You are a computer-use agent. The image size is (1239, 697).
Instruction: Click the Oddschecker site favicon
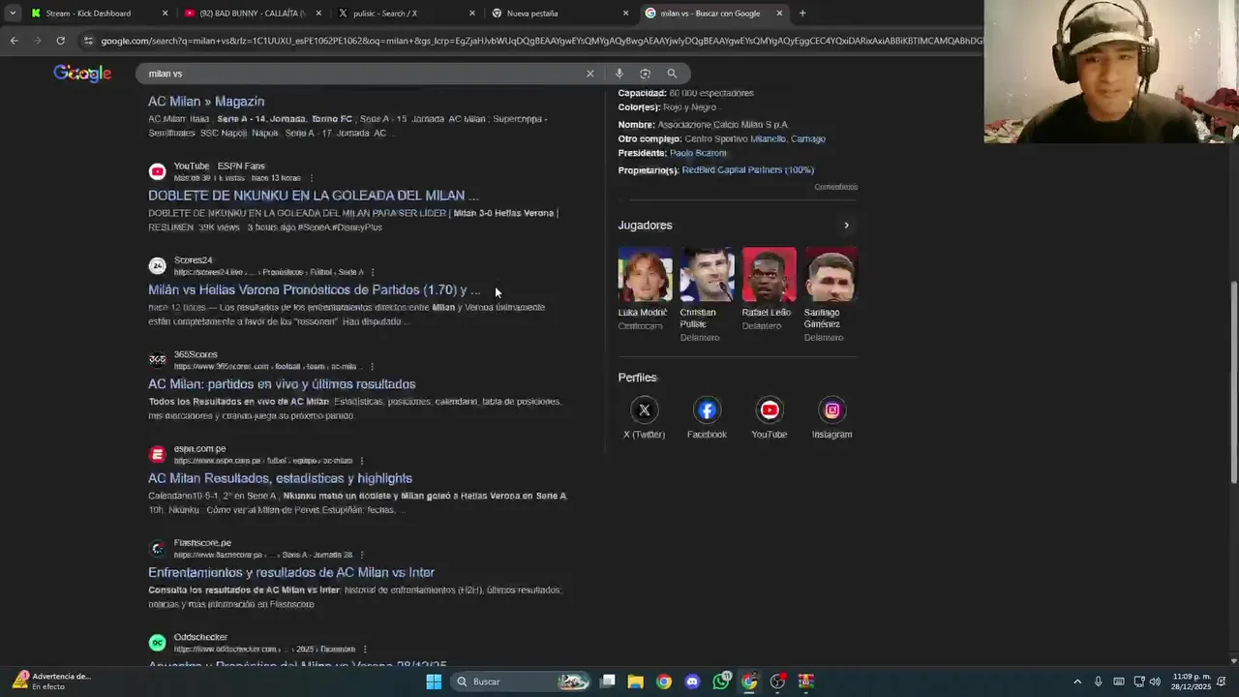(157, 643)
